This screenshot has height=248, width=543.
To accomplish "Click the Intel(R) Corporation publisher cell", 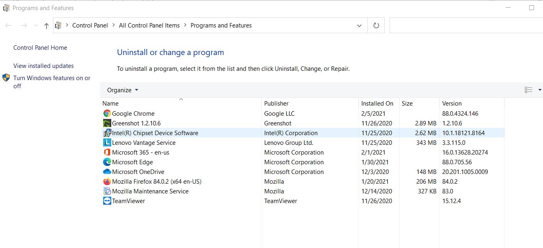I will click(291, 133).
